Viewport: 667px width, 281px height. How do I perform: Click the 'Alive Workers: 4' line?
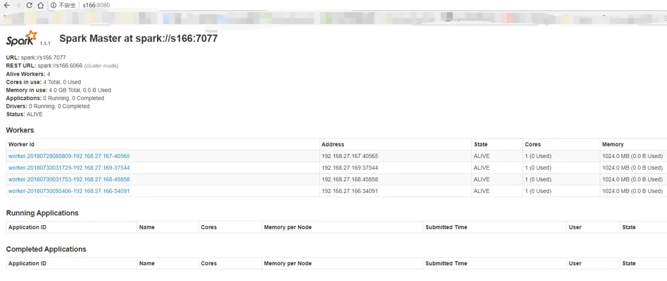(x=28, y=74)
